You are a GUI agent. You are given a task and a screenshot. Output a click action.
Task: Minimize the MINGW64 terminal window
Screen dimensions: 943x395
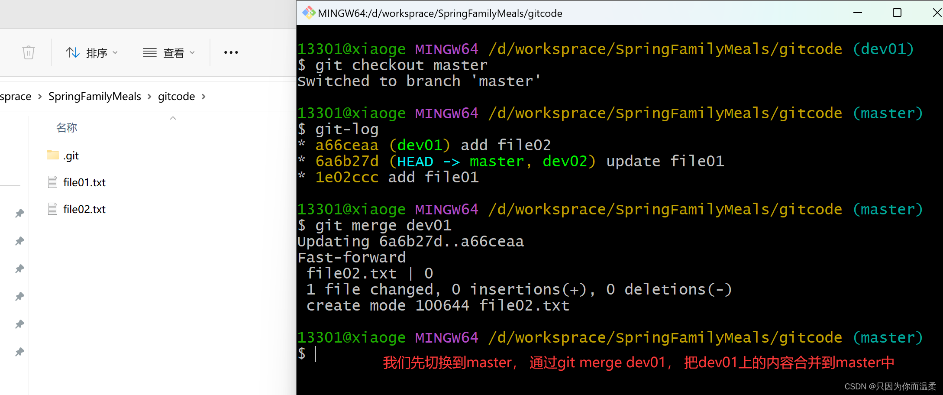pyautogui.click(x=858, y=13)
